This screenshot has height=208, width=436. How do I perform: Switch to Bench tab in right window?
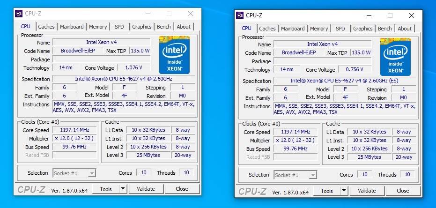pyautogui.click(x=385, y=29)
